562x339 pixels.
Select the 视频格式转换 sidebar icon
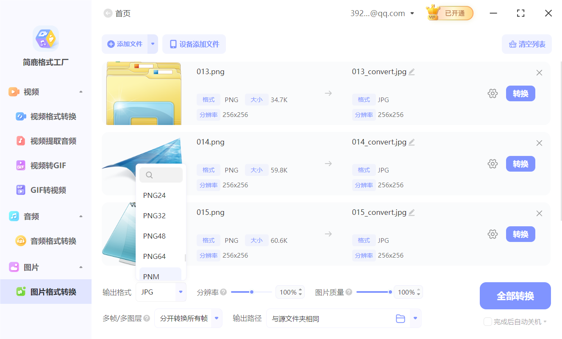(20, 116)
